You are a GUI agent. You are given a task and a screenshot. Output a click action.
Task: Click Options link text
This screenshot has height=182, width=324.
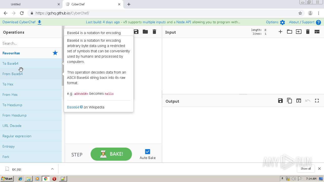272,22
